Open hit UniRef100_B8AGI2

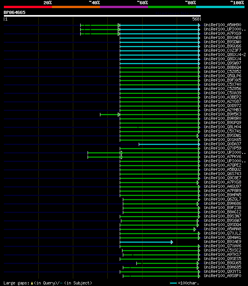coord(222,212)
